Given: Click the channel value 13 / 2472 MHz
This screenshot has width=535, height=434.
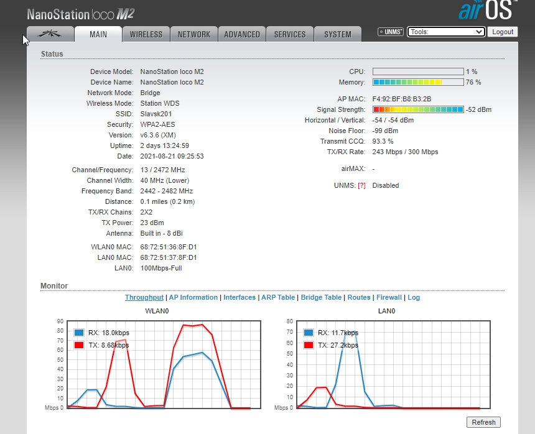Looking at the screenshot, I should [162, 170].
